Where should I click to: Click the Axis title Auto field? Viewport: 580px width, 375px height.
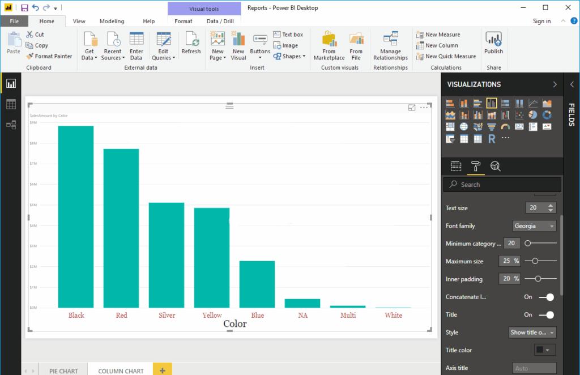click(534, 368)
